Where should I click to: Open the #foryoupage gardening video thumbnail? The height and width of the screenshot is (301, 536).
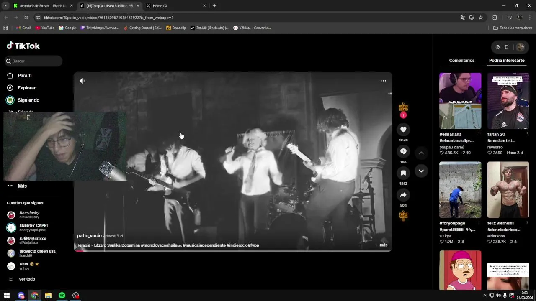460,190
